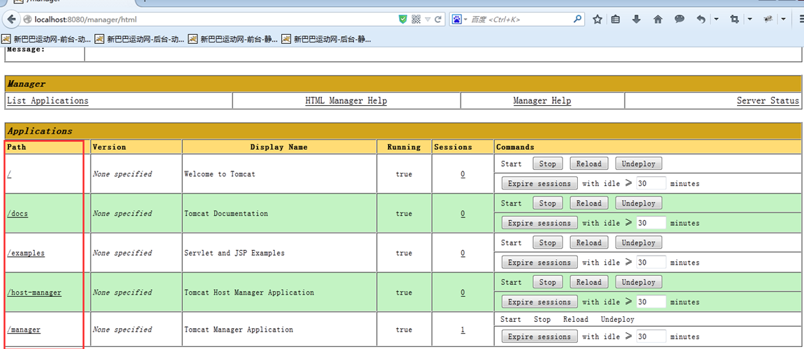The height and width of the screenshot is (349, 804).
Task: Open the List Applications link
Action: coord(47,101)
